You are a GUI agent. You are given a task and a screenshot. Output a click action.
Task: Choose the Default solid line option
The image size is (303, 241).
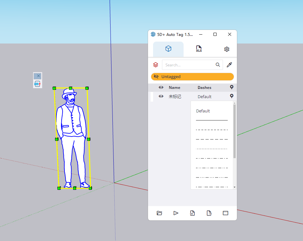[x=212, y=120]
